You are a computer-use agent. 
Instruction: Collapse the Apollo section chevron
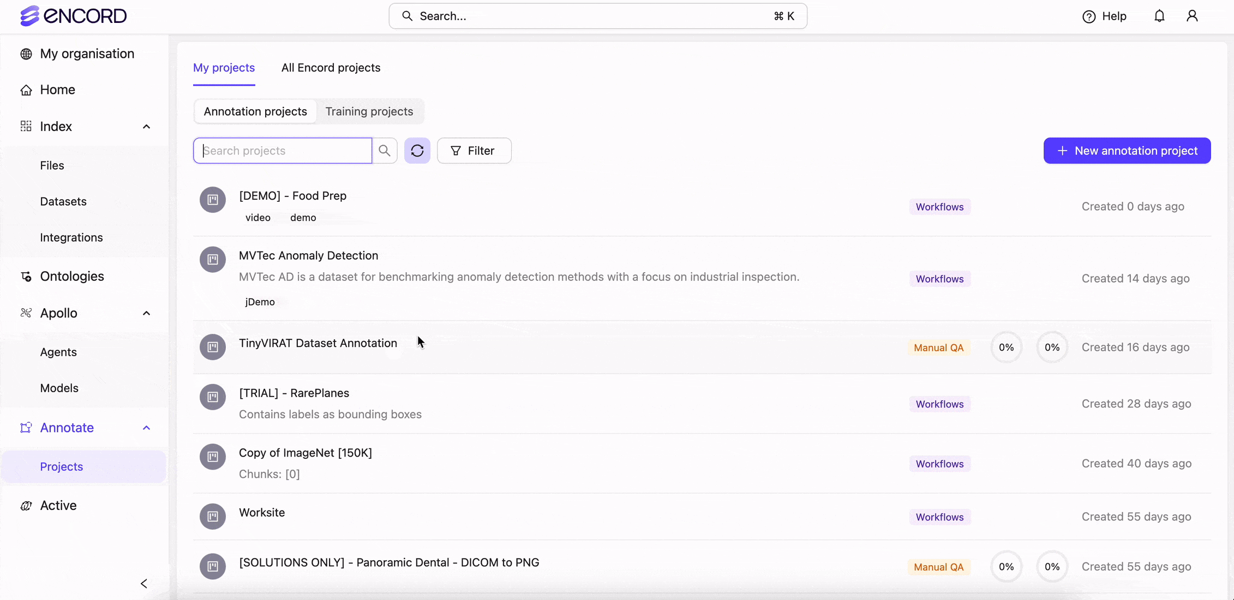146,313
